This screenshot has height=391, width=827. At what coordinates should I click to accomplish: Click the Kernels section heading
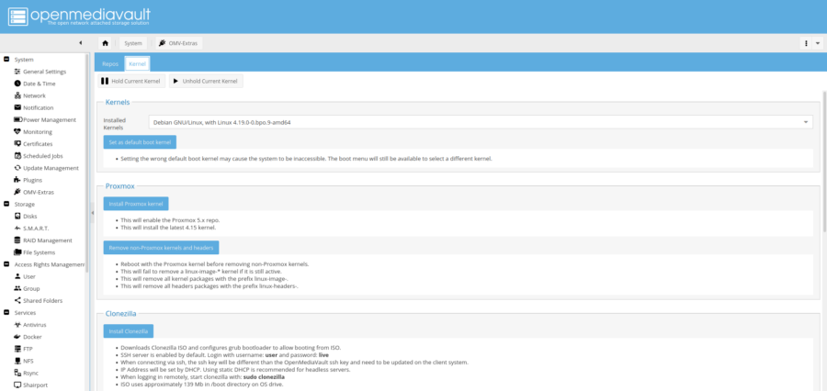tap(118, 102)
